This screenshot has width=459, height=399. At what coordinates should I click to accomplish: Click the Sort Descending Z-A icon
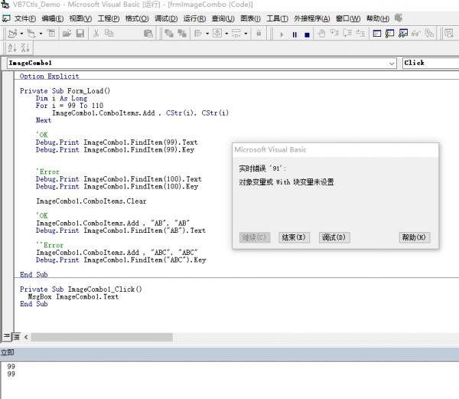point(25,47)
